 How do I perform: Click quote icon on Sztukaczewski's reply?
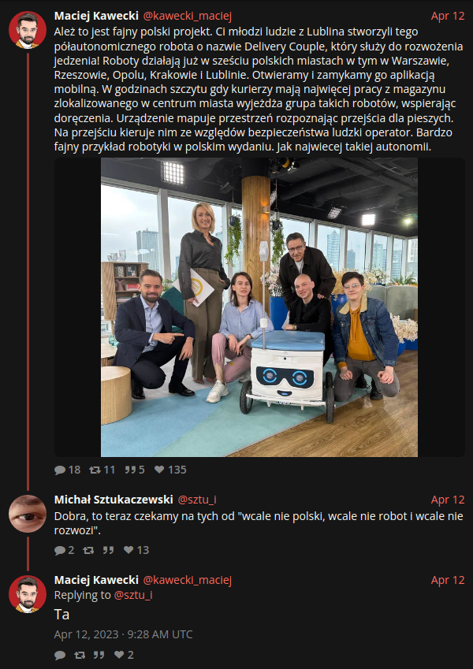108,550
